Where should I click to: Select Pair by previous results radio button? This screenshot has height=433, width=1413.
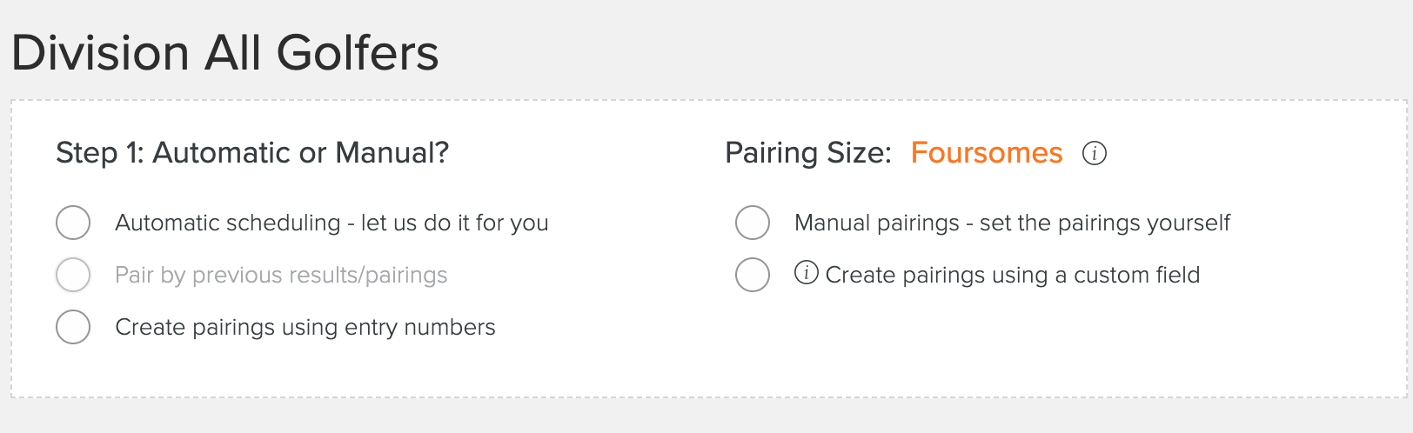pos(73,275)
